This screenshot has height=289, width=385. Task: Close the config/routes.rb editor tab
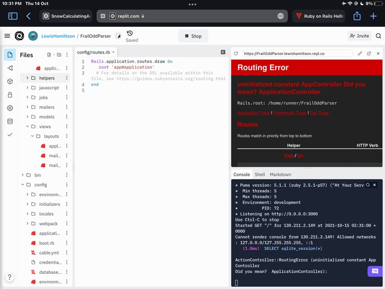tap(113, 52)
